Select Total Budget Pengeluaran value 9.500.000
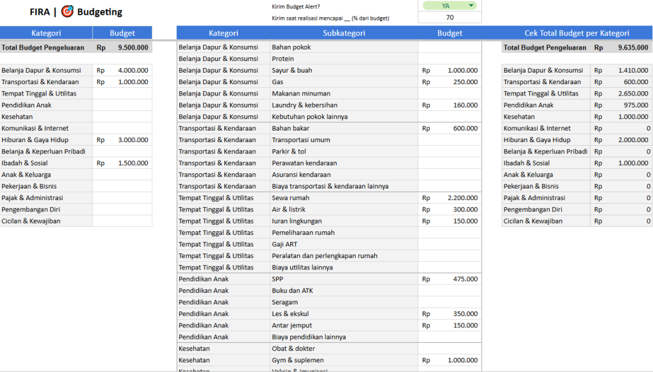The width and height of the screenshot is (653, 372). (x=122, y=47)
